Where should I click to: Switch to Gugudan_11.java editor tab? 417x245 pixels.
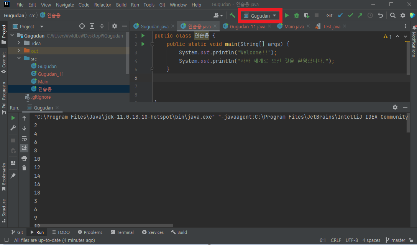click(247, 26)
